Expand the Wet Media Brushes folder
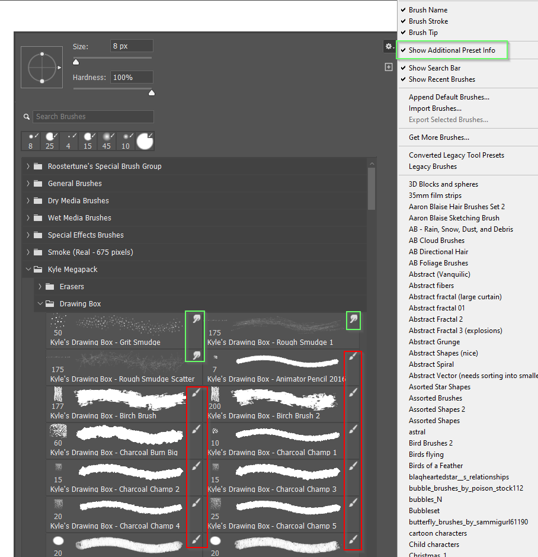Screen dimensions: 538x557 [28, 217]
